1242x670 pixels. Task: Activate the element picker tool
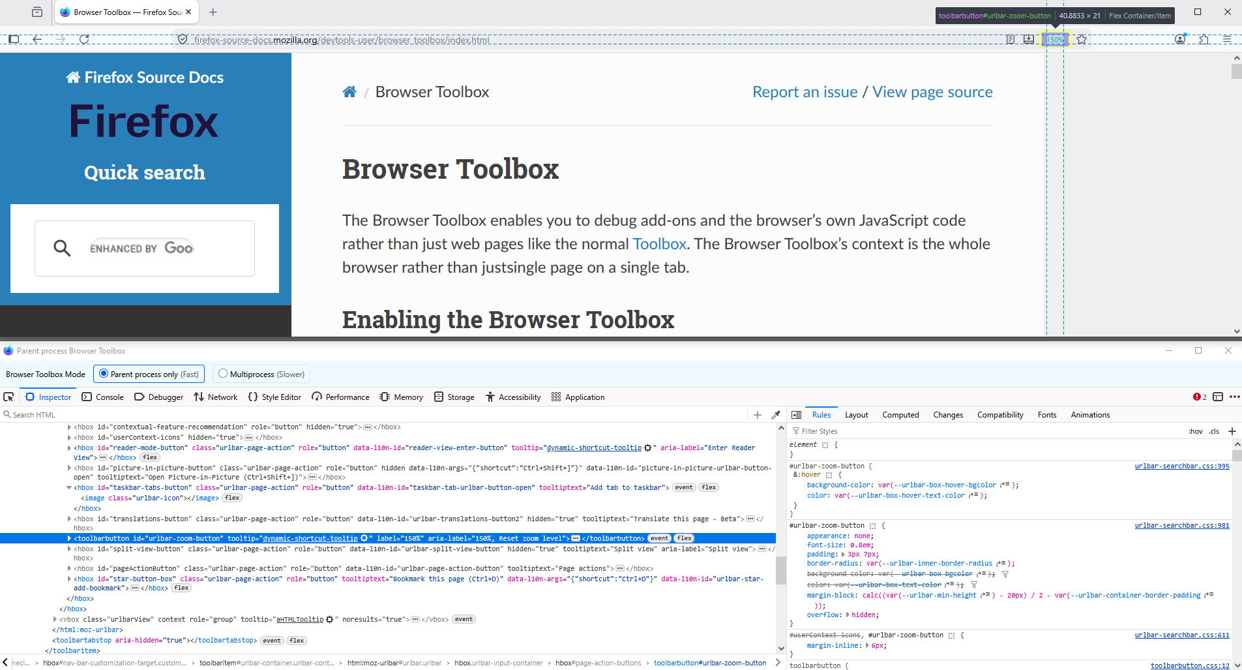click(8, 397)
